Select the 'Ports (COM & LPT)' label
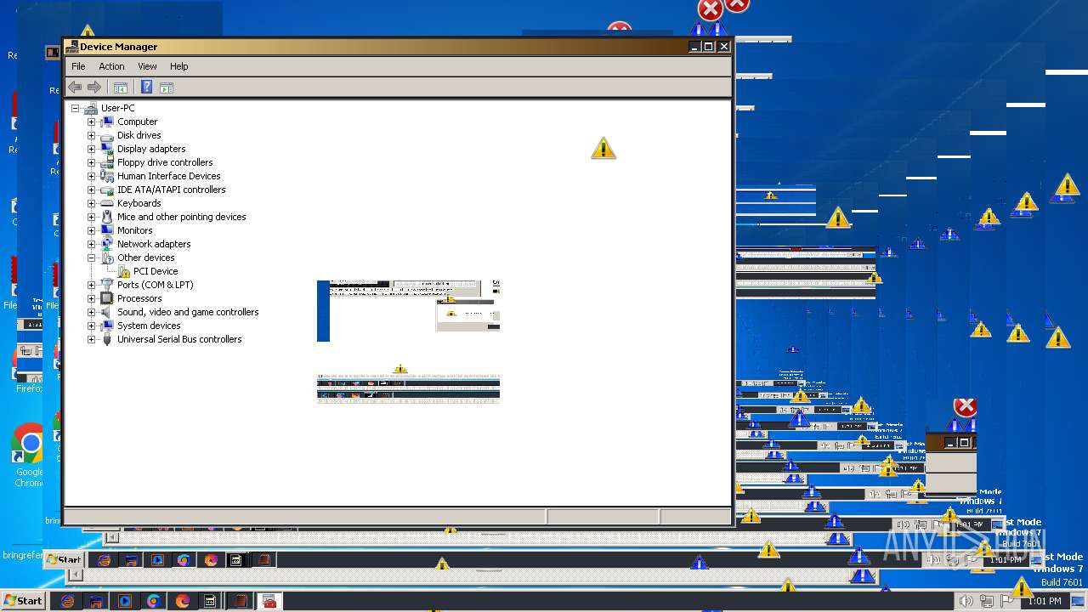The image size is (1088, 612). [x=155, y=285]
